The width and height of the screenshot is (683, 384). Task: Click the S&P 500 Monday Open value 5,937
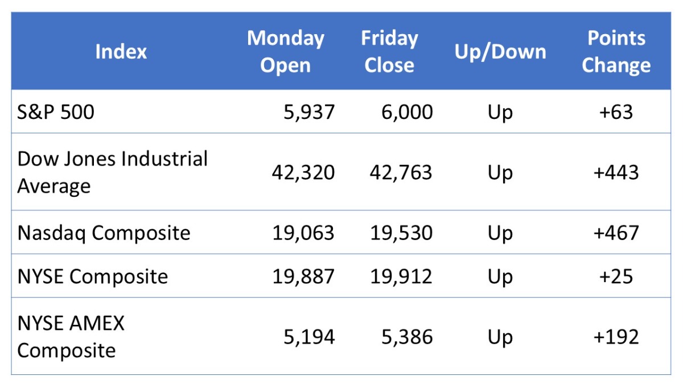[309, 112]
